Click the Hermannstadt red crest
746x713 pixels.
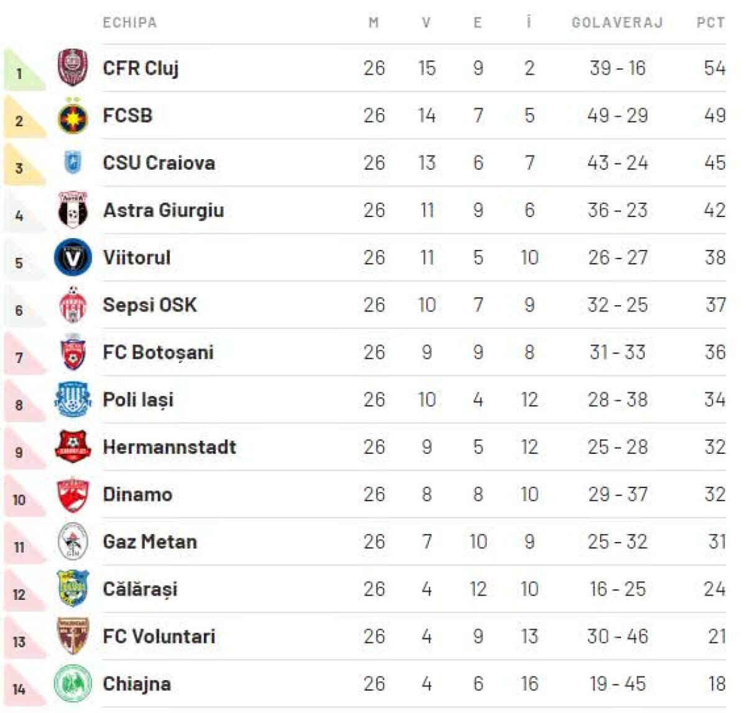[x=73, y=447]
